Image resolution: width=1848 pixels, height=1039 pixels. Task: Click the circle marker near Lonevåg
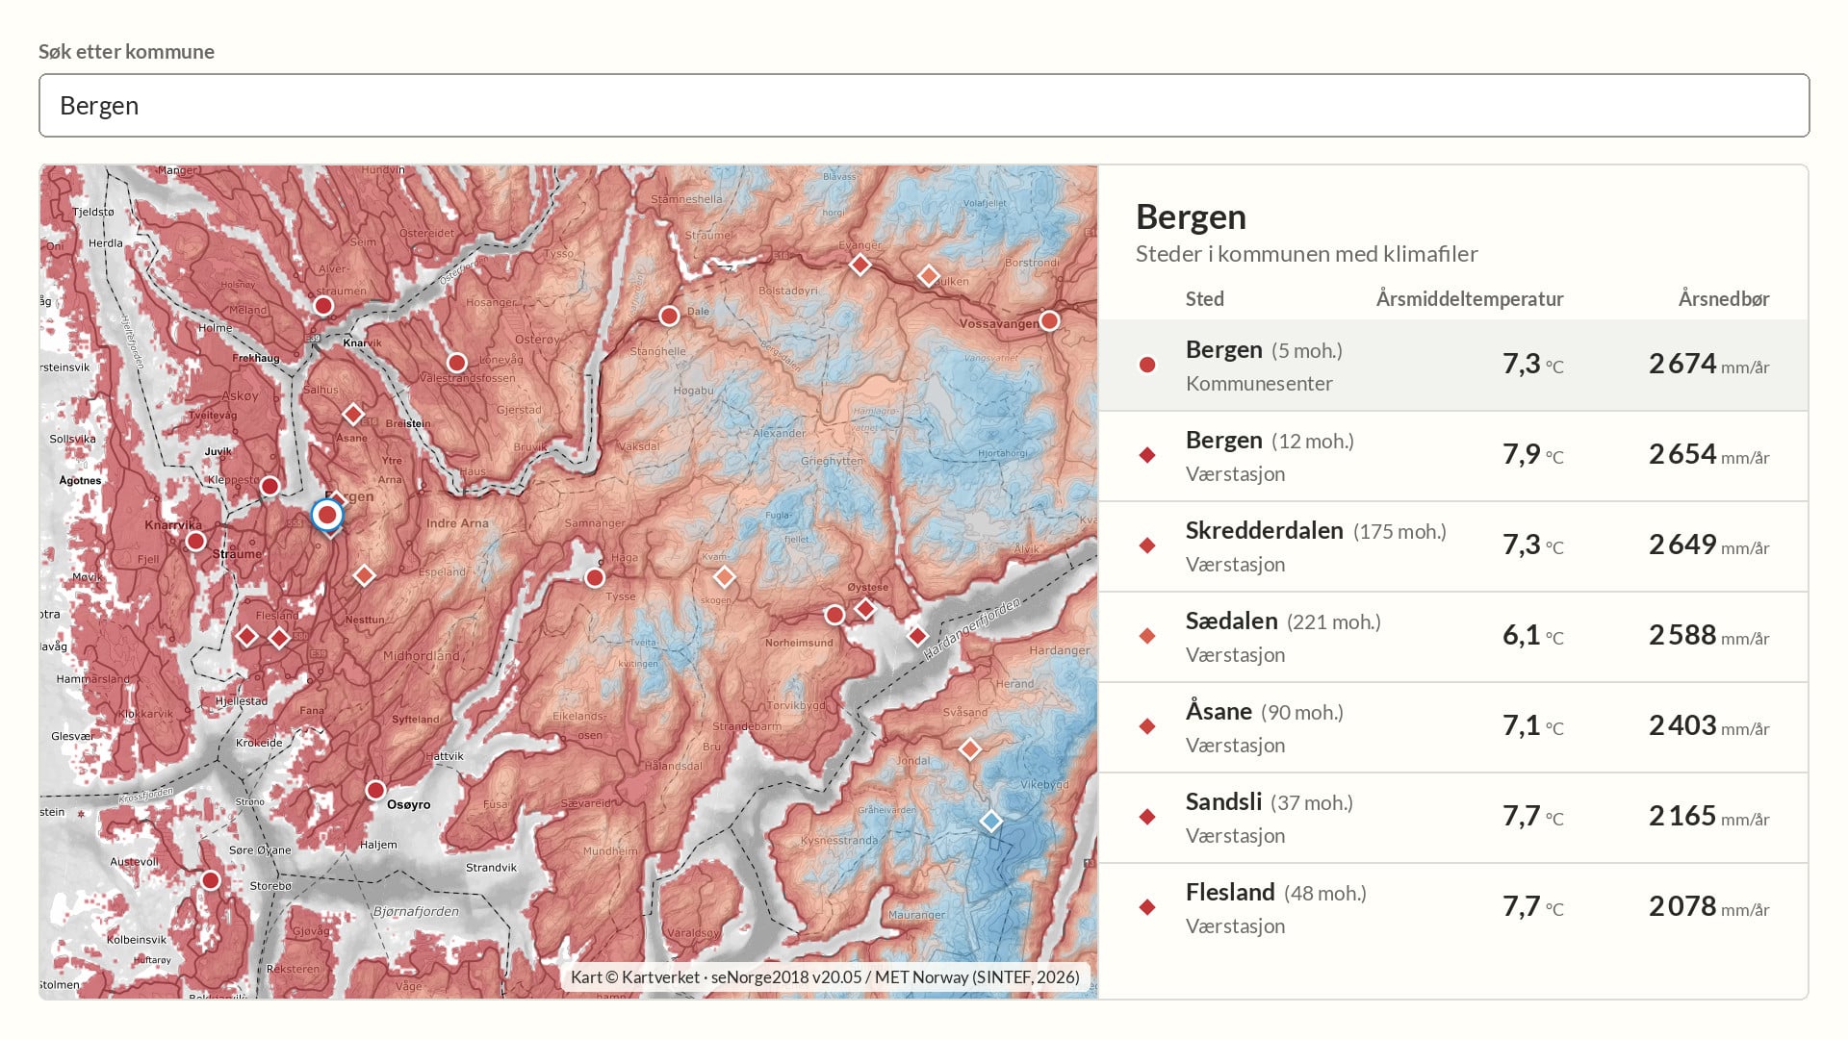click(456, 363)
